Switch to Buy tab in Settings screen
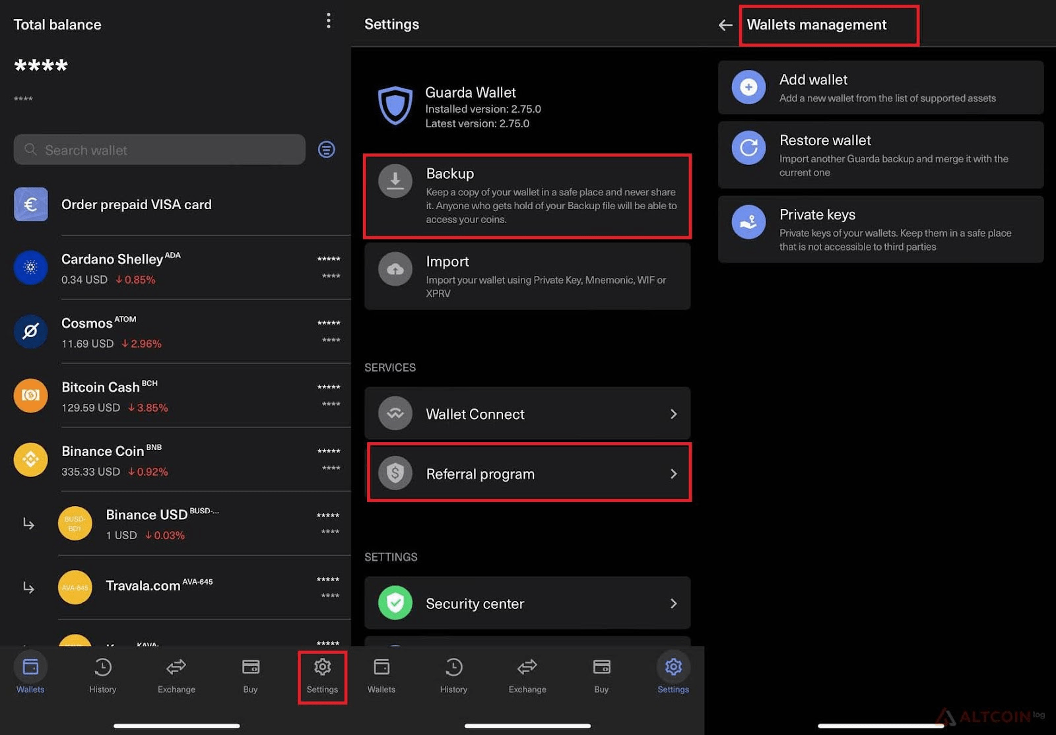The image size is (1056, 735). (601, 675)
